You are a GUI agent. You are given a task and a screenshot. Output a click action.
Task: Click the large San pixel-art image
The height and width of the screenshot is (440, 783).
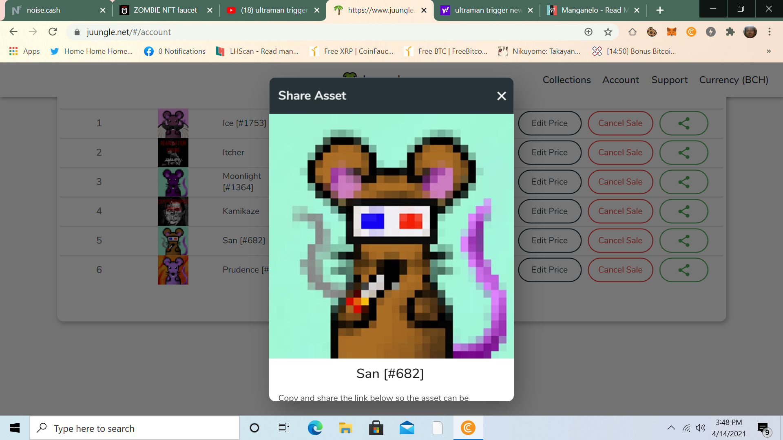(x=391, y=236)
